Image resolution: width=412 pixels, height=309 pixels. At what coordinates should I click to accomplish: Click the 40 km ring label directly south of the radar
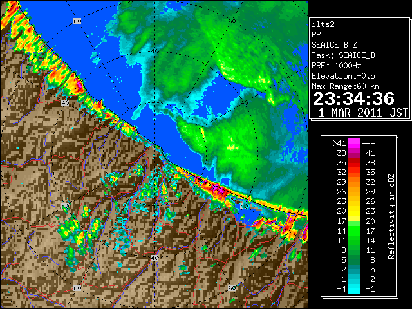tap(154, 257)
